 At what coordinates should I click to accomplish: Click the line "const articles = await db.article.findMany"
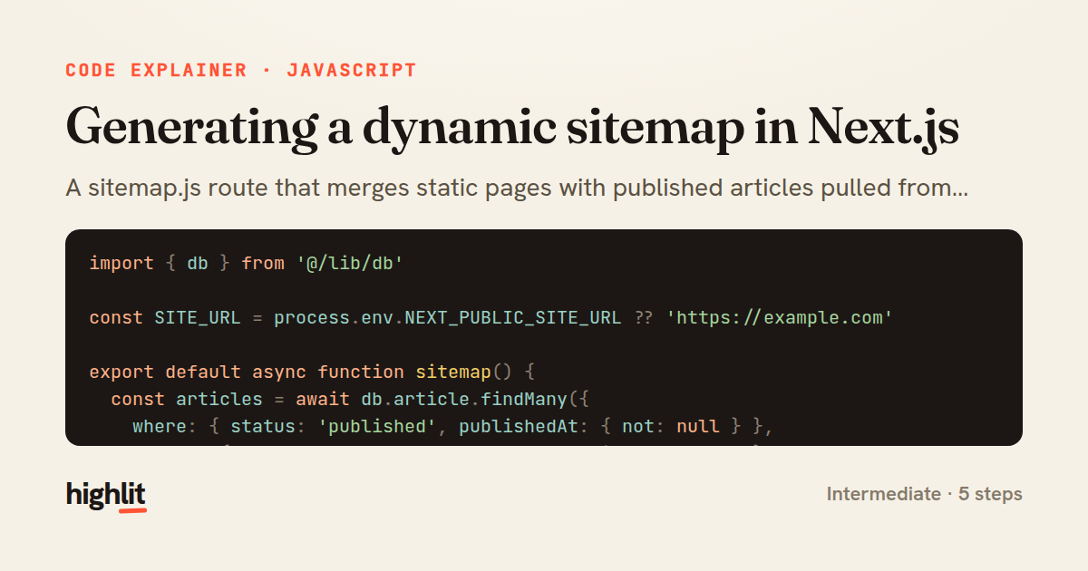click(350, 399)
